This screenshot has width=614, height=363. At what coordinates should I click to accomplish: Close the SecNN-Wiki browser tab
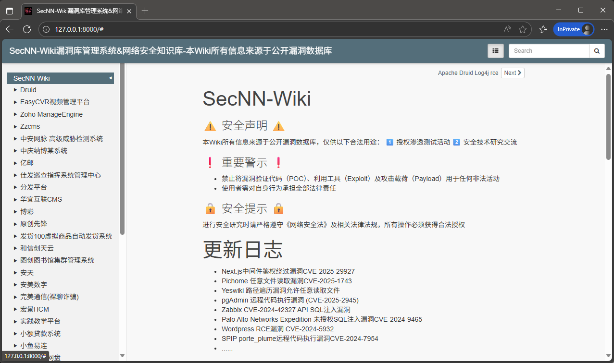point(129,11)
